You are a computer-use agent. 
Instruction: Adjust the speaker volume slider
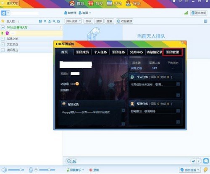tap(16, 170)
